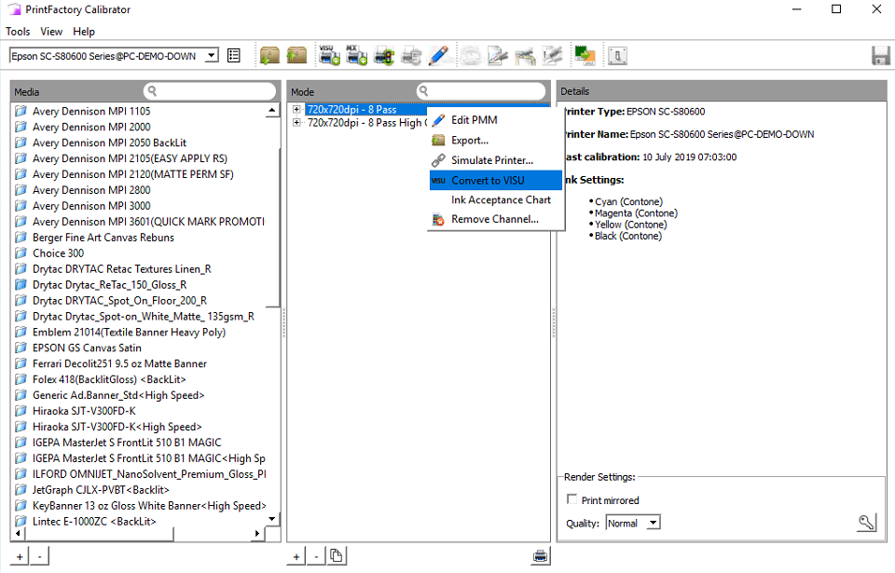This screenshot has height=573, width=895.
Task: Click media list scroll right arrow
Action: point(257,533)
